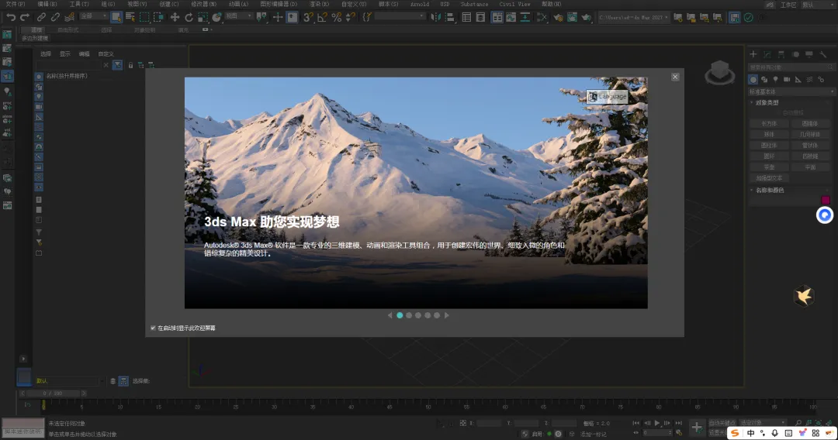The image size is (838, 440).
Task: Open the 文件(F) menu
Action: 15,5
